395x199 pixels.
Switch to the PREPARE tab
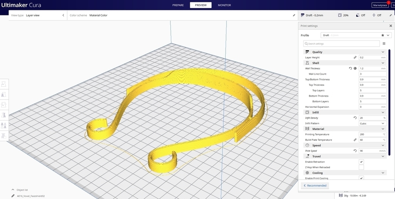pos(178,5)
